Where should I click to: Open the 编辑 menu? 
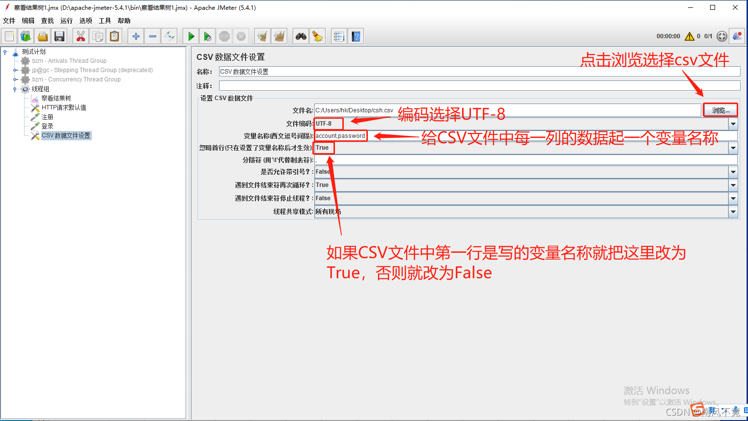coord(28,21)
